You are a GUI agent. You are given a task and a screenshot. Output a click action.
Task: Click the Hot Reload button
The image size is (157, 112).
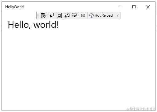click(101, 15)
